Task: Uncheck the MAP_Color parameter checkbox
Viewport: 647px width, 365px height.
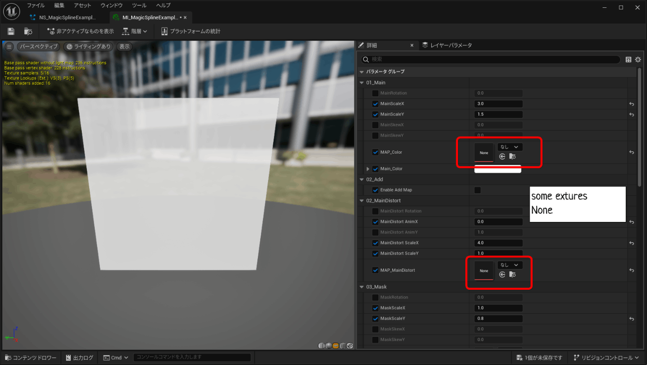Action: pyautogui.click(x=375, y=152)
